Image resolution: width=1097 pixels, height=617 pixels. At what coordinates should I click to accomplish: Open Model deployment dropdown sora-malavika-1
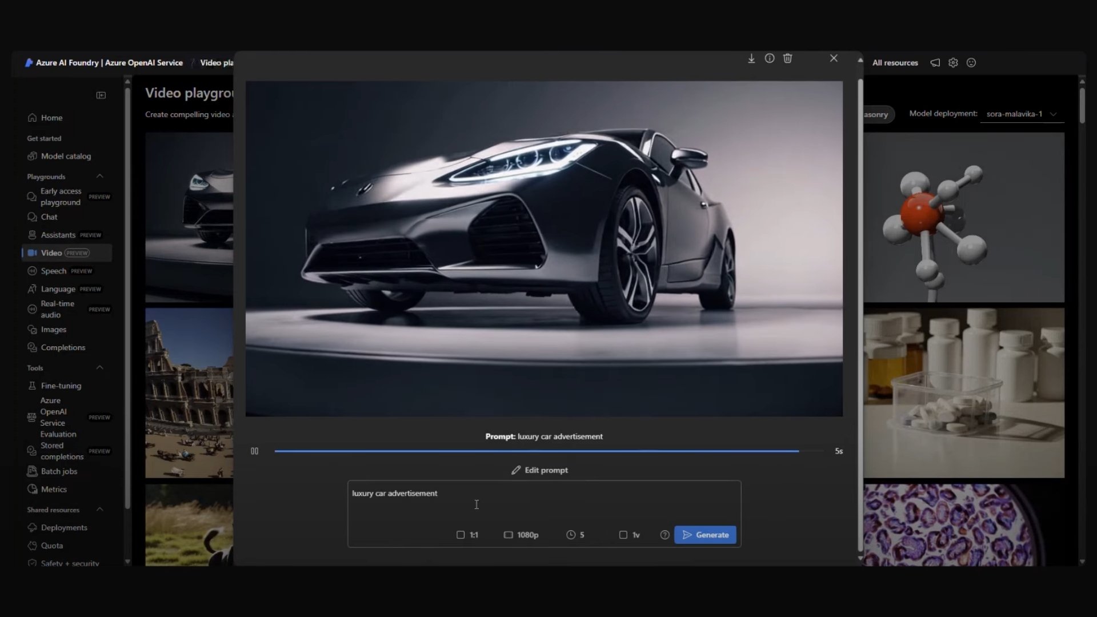click(x=1021, y=114)
